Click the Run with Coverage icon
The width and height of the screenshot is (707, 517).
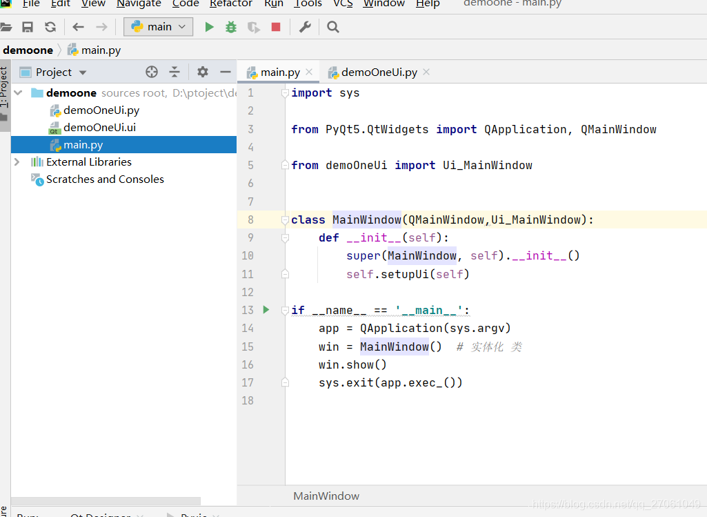click(x=253, y=28)
